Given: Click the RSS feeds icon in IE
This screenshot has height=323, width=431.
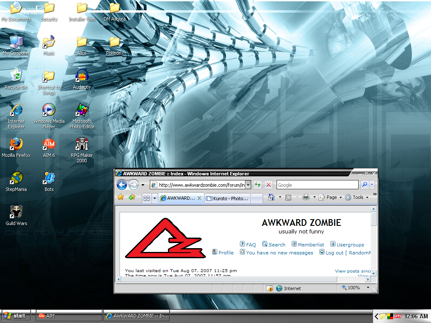Looking at the screenshot, I should 288,198.
